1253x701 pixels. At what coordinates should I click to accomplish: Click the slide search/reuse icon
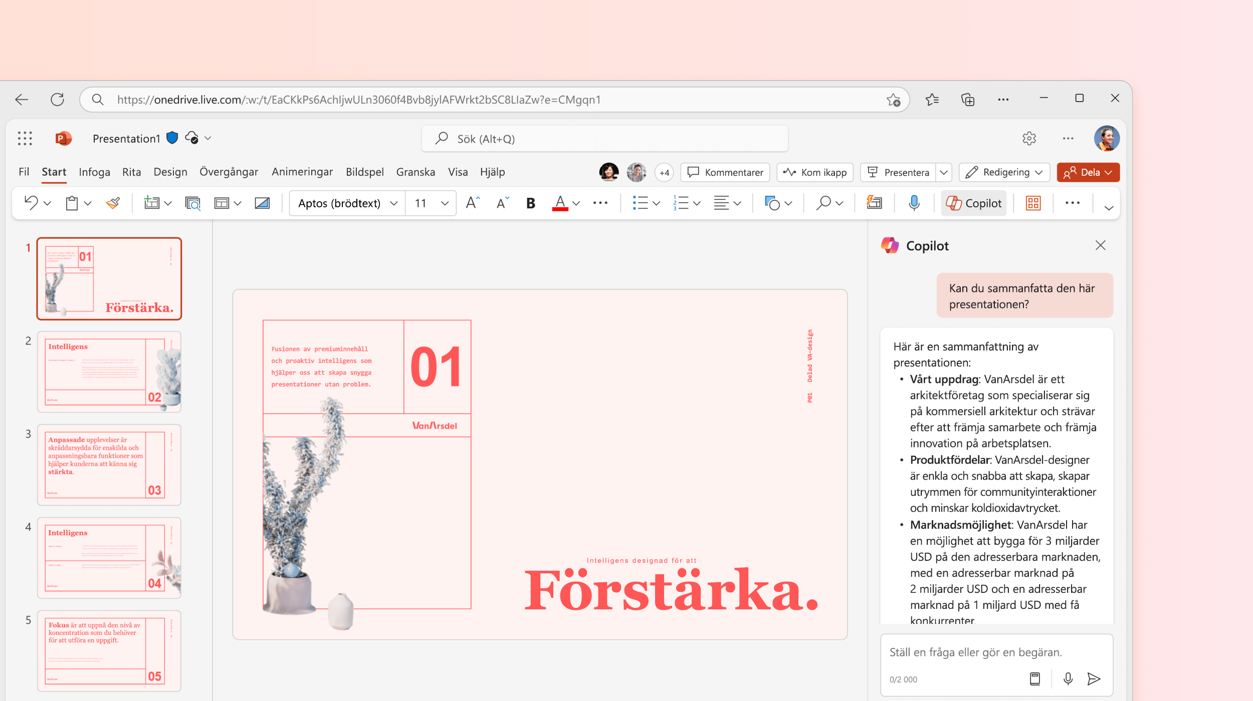(192, 203)
